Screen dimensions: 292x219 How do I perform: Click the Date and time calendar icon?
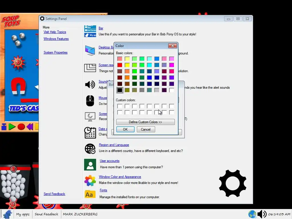tap(90, 133)
